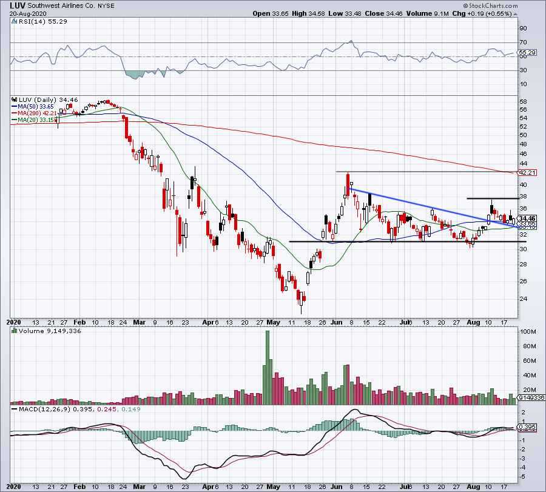Click the 'Open 33.65' value

pyautogui.click(x=270, y=13)
